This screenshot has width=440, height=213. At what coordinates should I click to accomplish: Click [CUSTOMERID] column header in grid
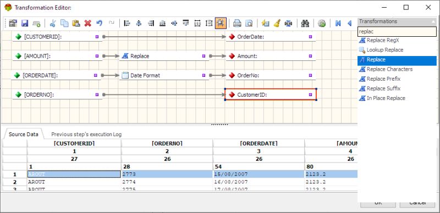point(74,143)
